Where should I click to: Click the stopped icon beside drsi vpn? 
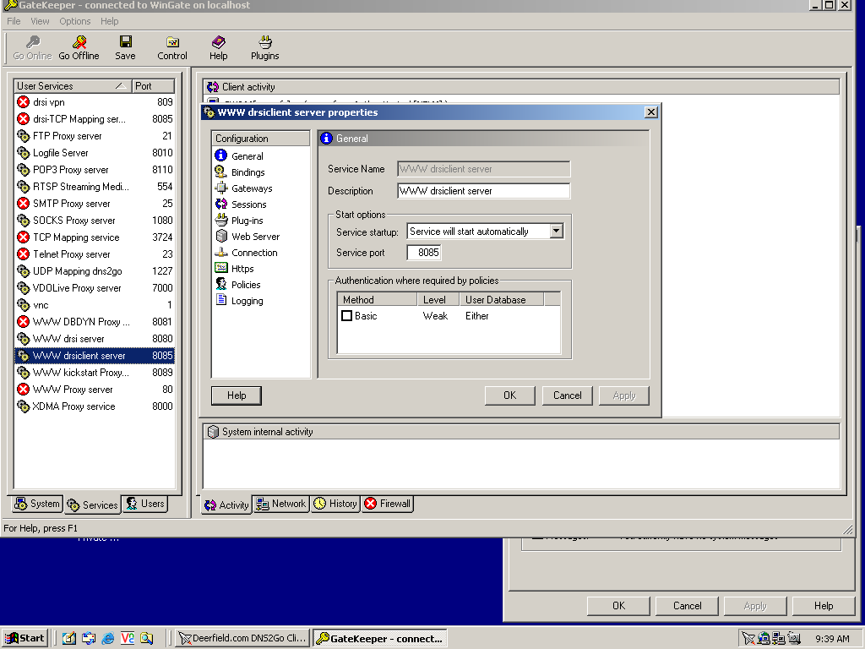coord(23,102)
